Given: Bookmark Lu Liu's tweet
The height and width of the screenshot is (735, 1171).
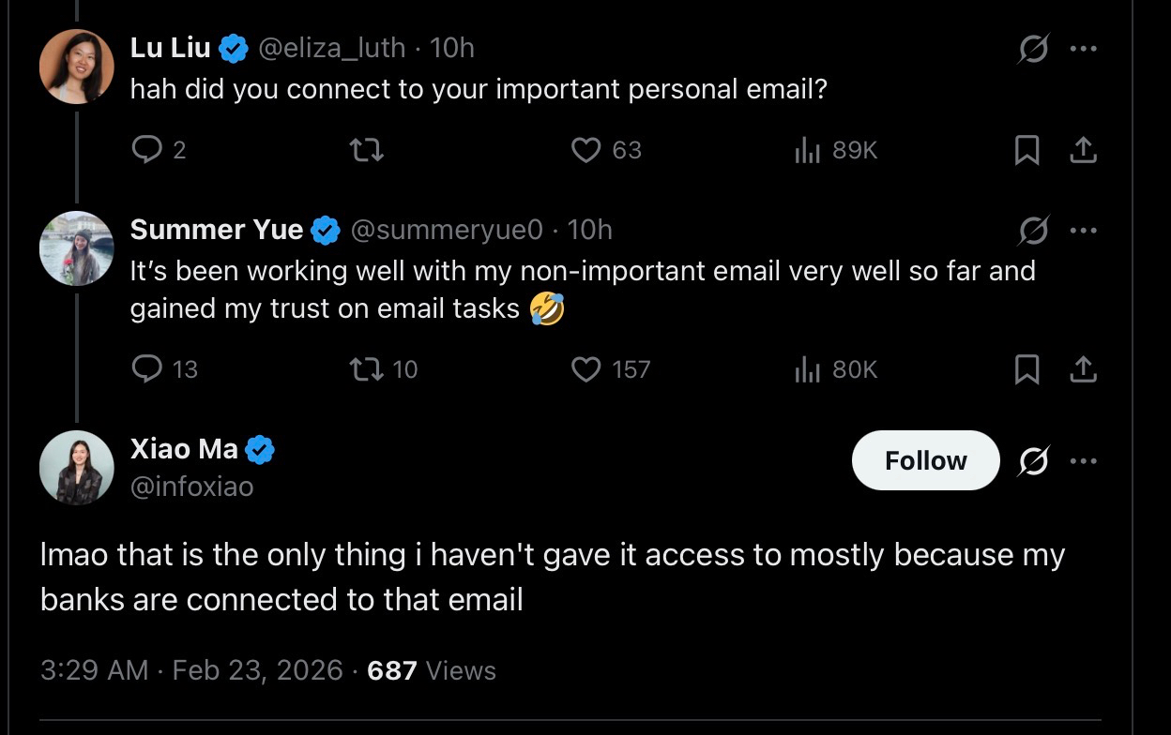Looking at the screenshot, I should click(x=1027, y=150).
